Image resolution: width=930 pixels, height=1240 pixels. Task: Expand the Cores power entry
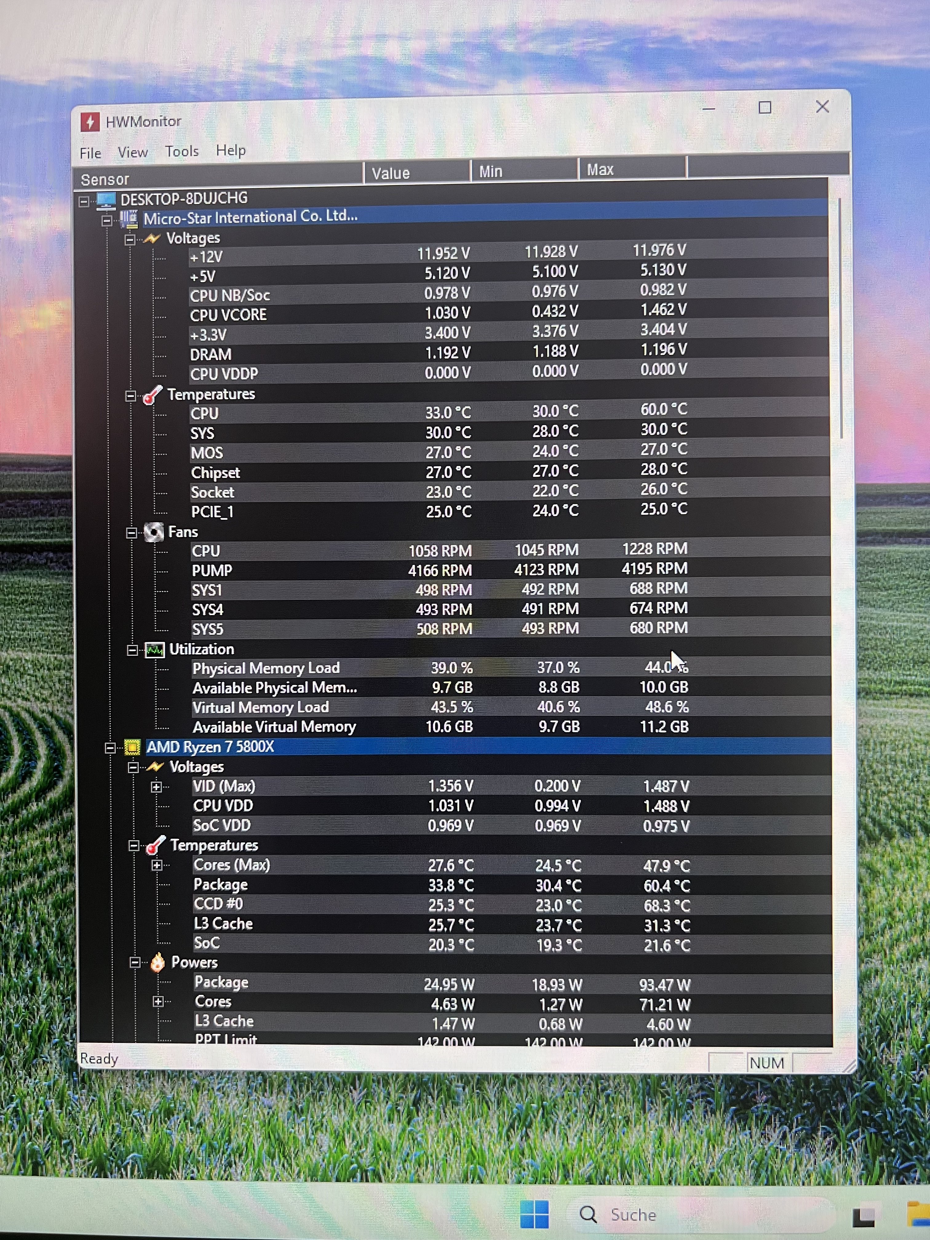tap(158, 1002)
